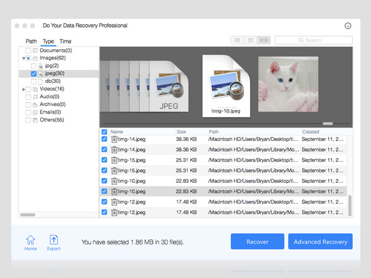Check the Audio(0) checkbox
The image size is (371, 278).
click(28, 97)
